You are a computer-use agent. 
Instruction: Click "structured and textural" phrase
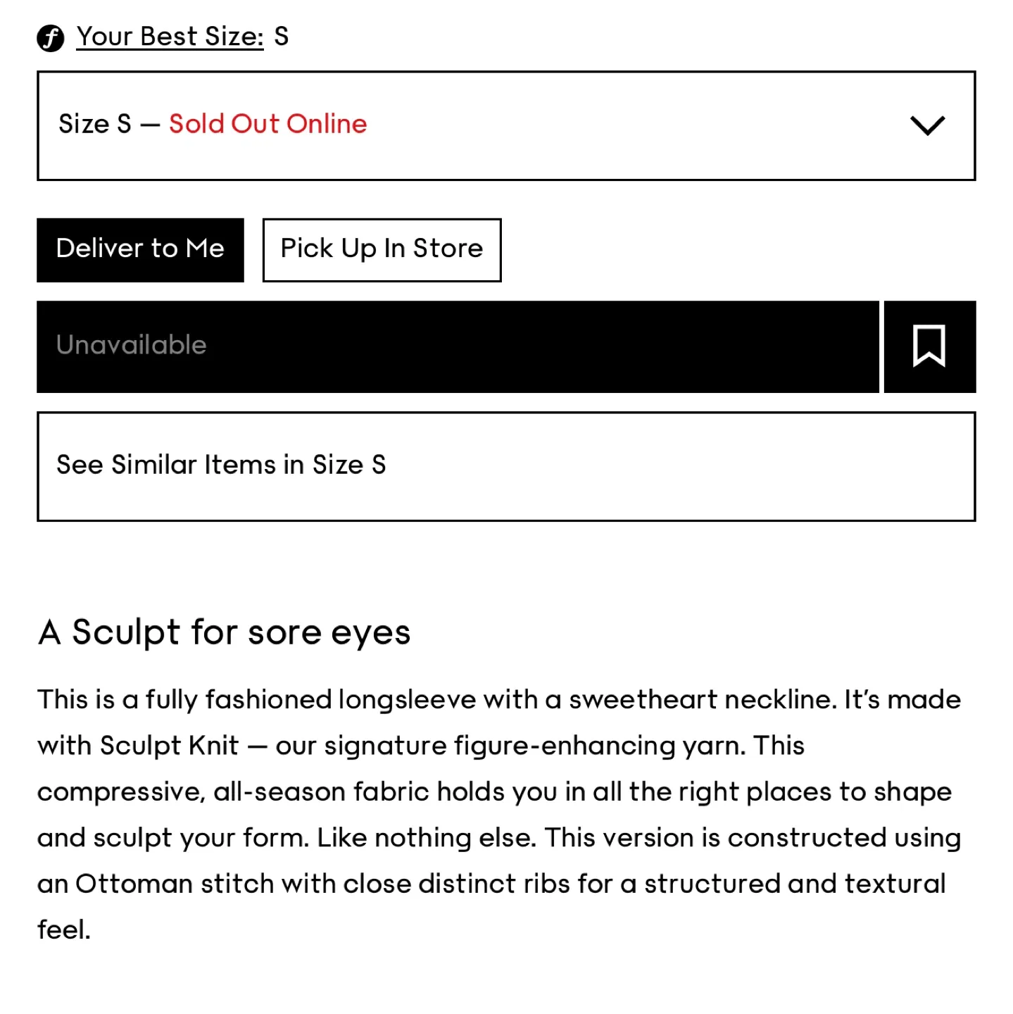[x=795, y=884]
